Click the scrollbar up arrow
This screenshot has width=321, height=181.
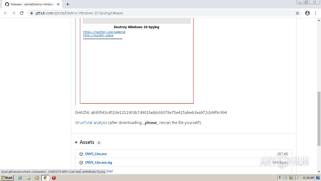point(319,20)
